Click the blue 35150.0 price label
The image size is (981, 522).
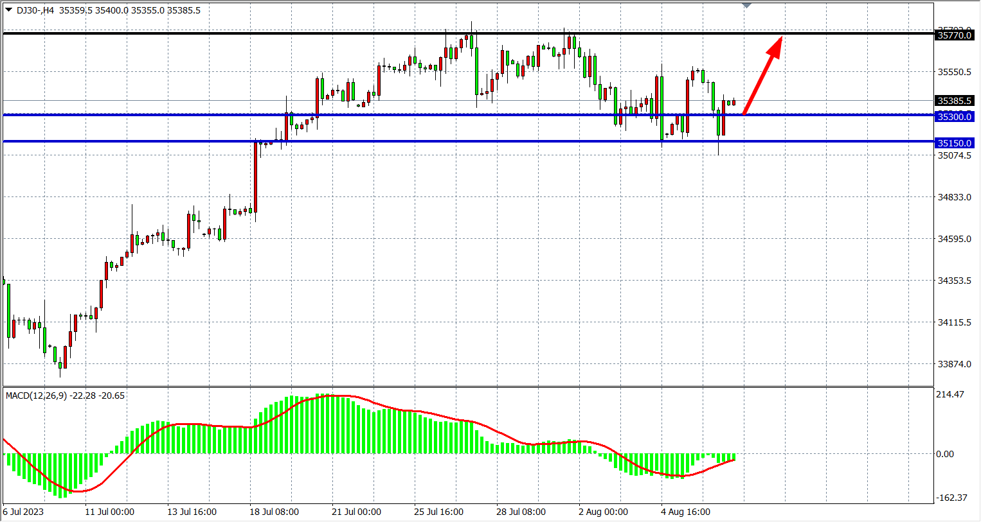click(954, 143)
